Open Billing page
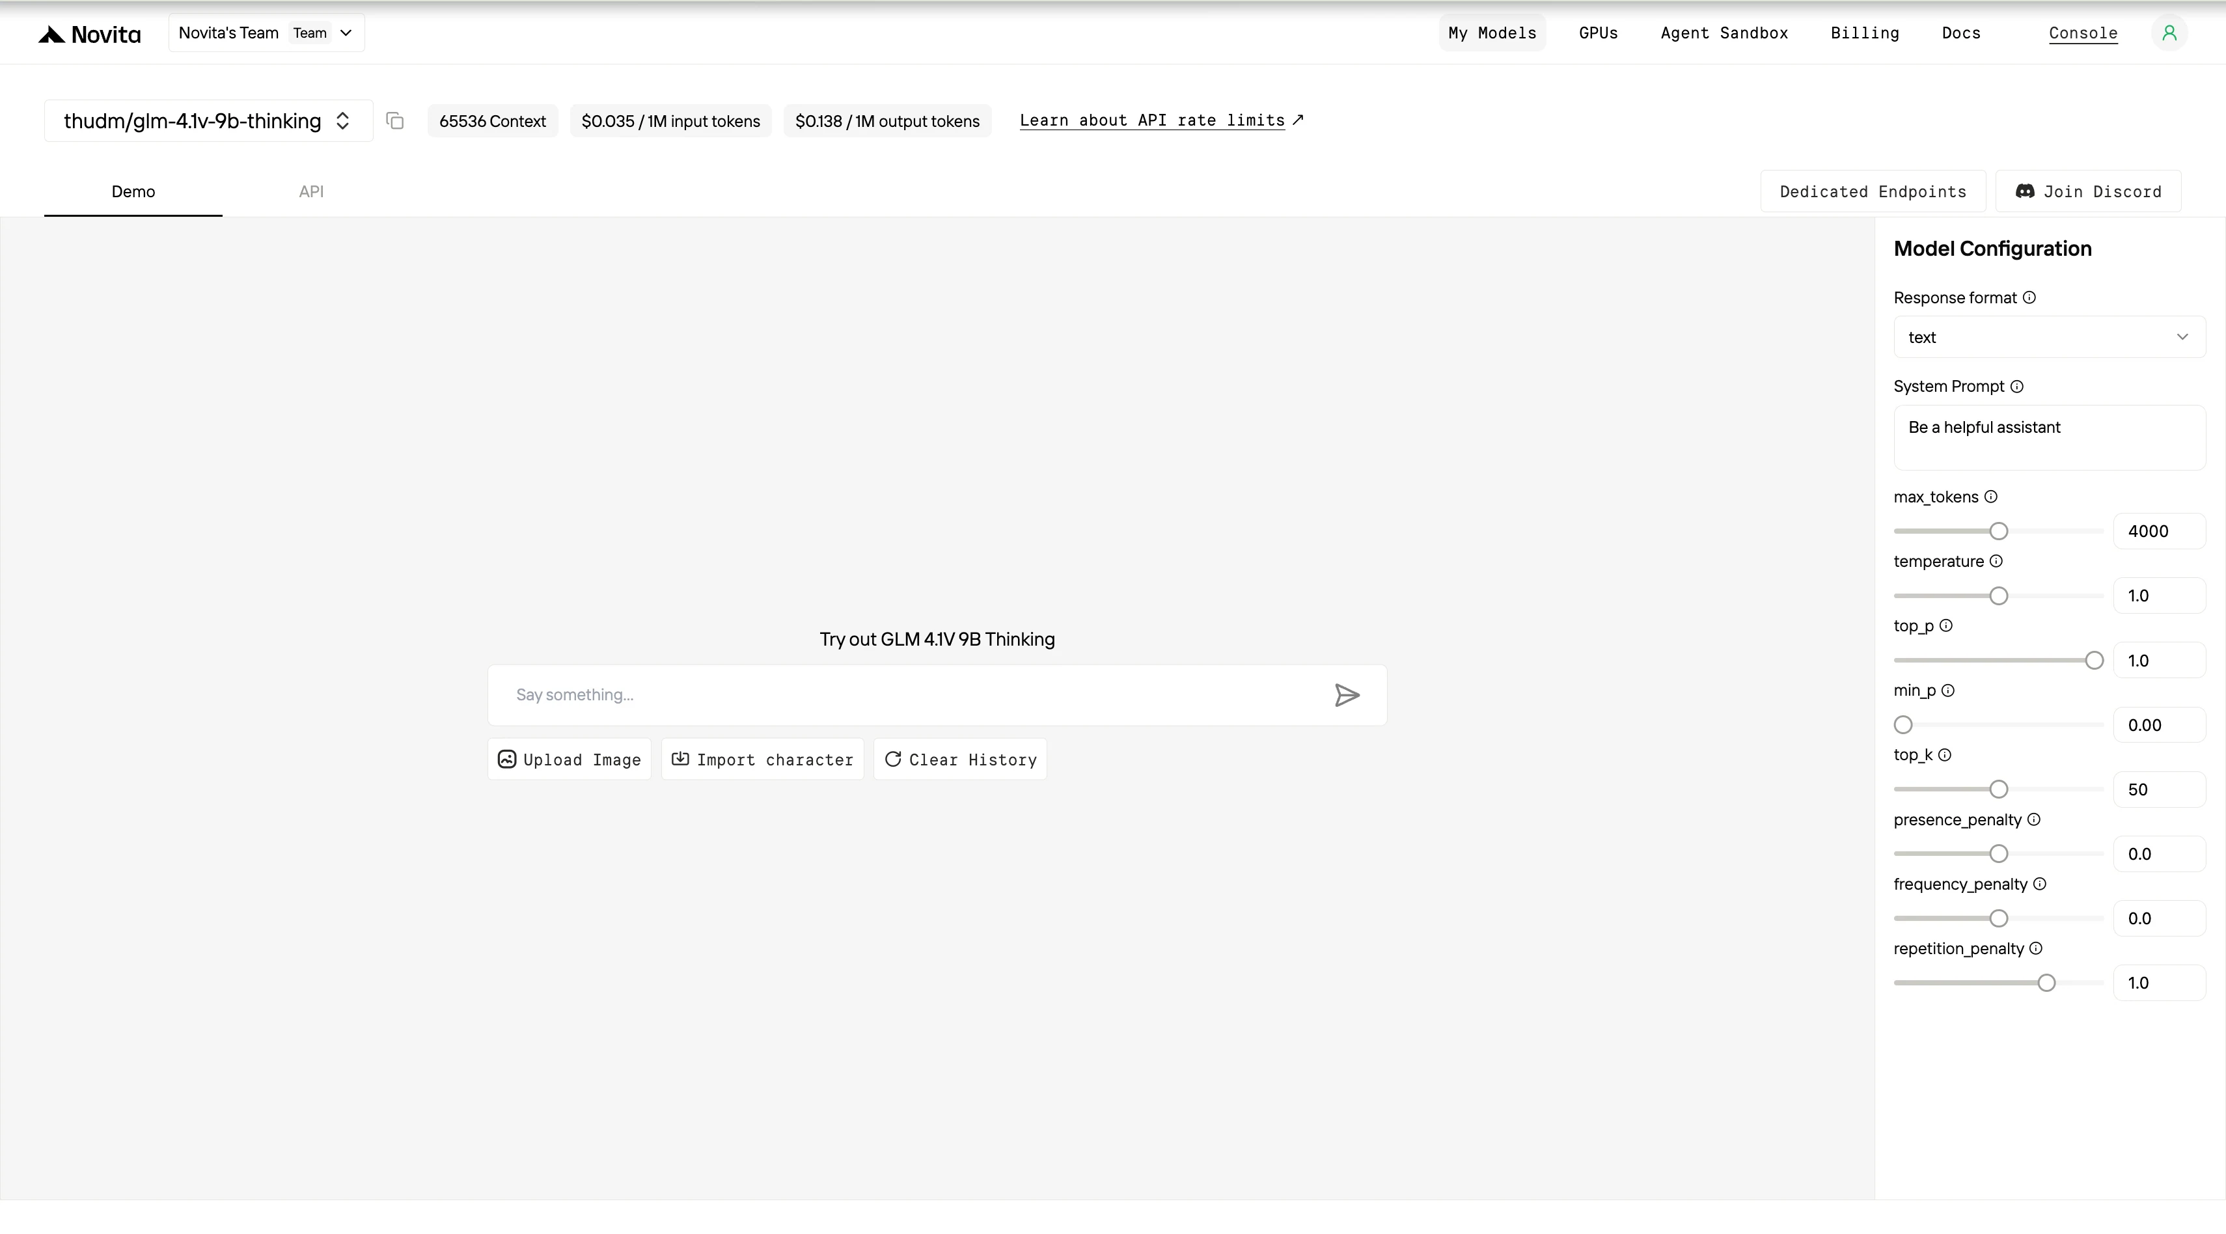This screenshot has height=1234, width=2226. coord(1864,33)
